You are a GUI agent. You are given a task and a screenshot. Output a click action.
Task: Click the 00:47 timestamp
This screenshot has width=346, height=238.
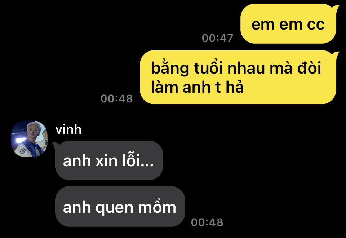217,38
